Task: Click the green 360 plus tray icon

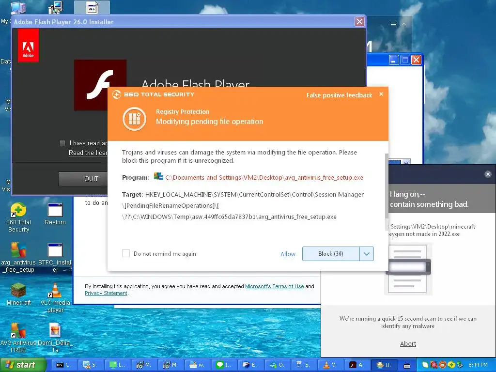Action: point(451,365)
